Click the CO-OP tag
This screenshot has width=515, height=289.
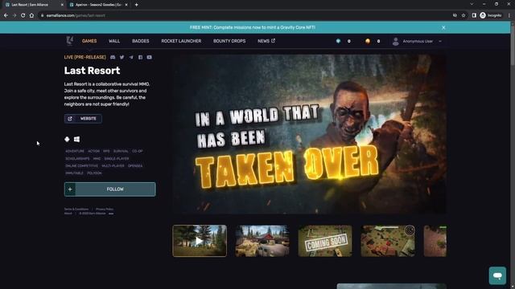pyautogui.click(x=138, y=152)
